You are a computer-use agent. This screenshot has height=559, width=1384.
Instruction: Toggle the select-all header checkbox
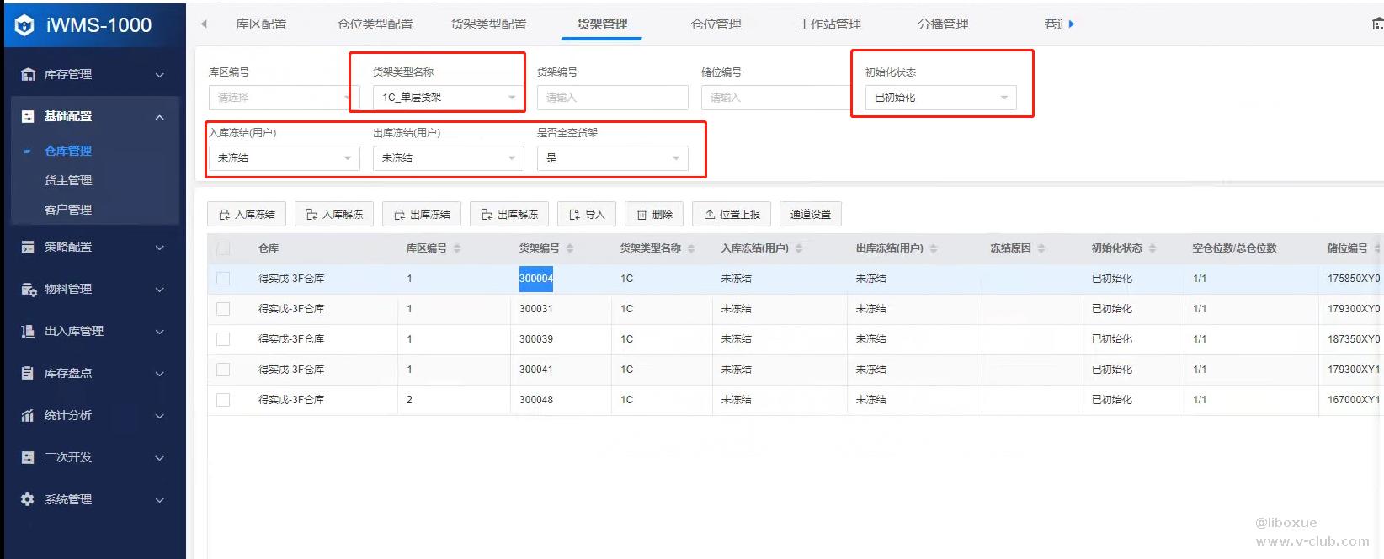[x=223, y=248]
